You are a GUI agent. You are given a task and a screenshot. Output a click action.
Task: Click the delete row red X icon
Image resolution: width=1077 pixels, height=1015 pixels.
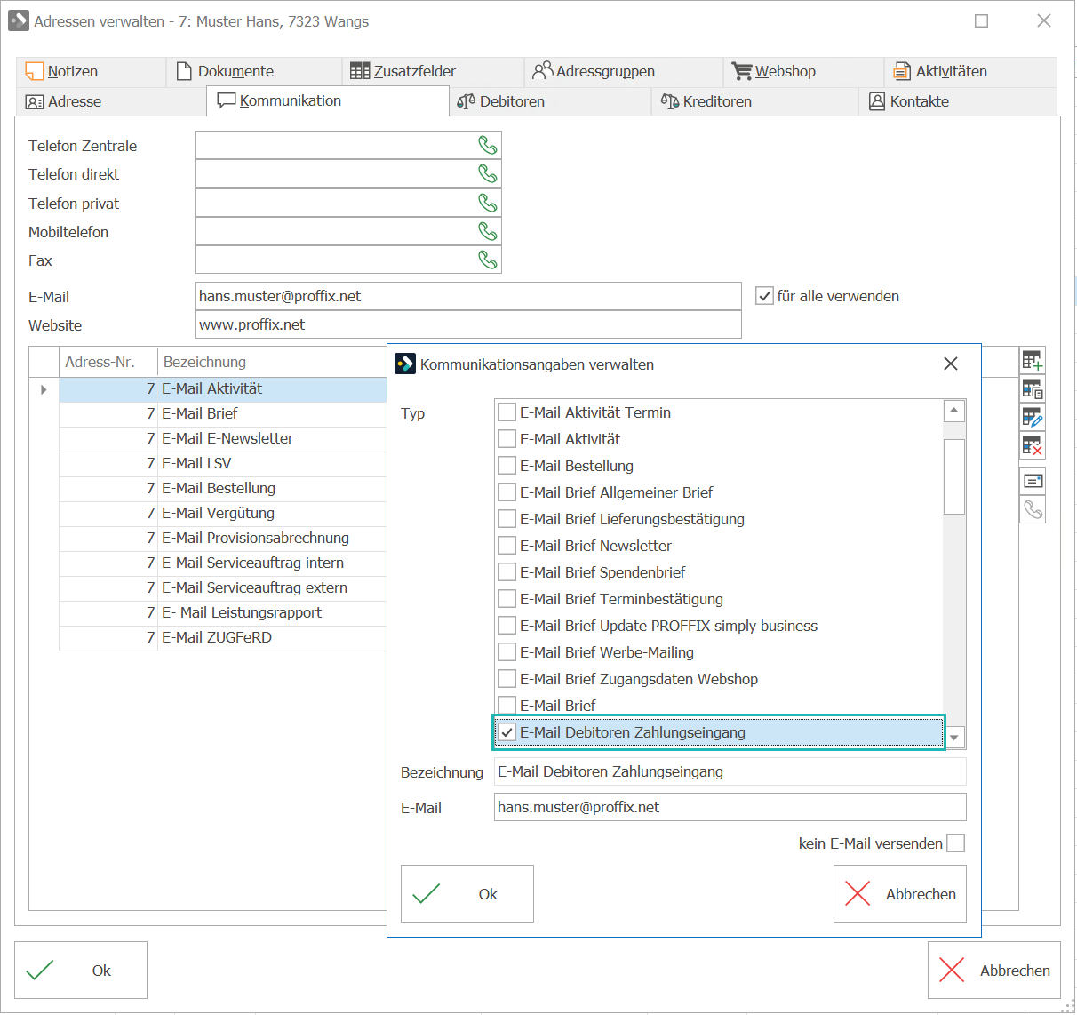[1032, 446]
